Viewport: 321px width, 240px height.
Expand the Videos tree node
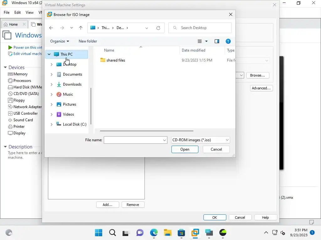pyautogui.click(x=52, y=114)
